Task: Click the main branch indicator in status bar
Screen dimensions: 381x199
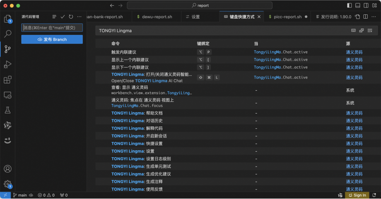Action: click(20, 195)
